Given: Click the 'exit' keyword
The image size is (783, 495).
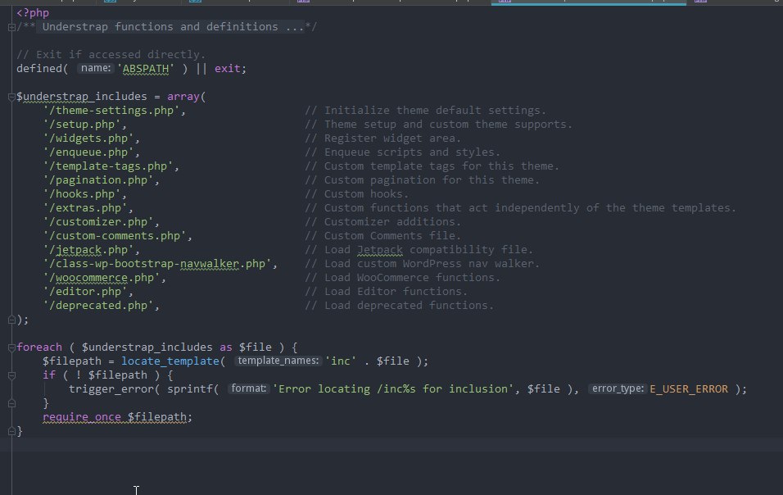Looking at the screenshot, I should pos(229,68).
